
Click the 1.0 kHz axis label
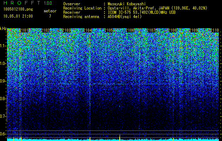pyautogui.click(x=3, y=63)
